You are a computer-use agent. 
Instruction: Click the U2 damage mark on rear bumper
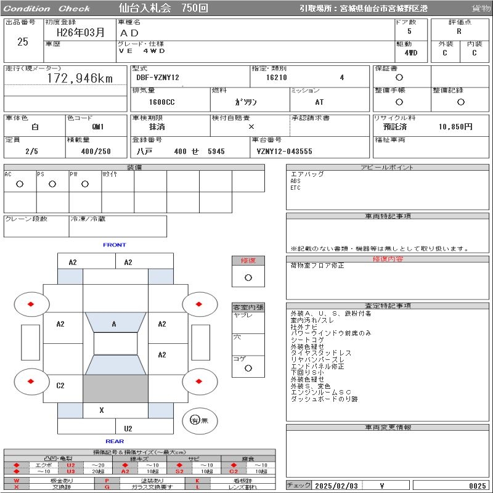(x=128, y=428)
